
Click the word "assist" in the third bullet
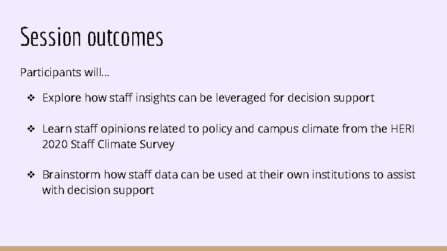(400, 175)
